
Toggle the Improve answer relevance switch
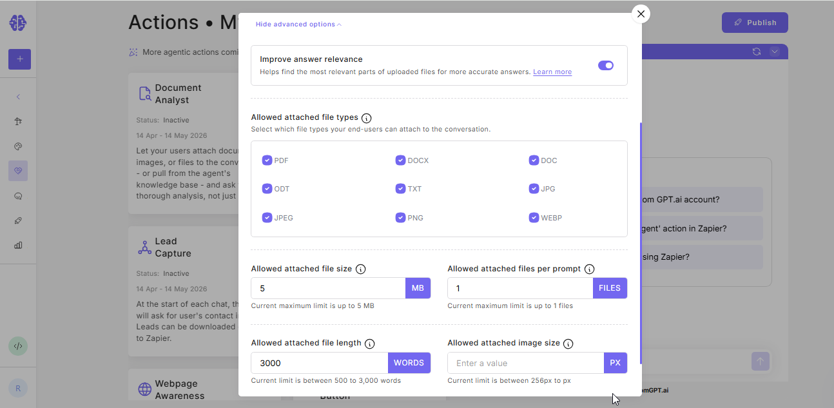[x=606, y=65]
